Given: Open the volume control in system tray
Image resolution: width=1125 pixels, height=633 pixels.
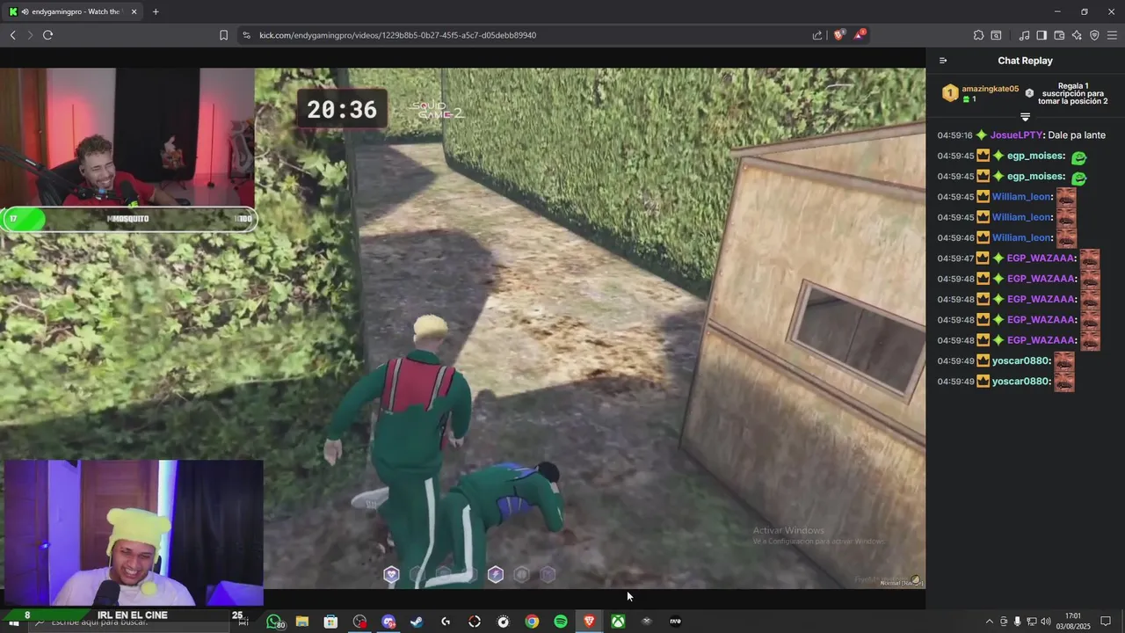Looking at the screenshot, I should tap(1046, 622).
